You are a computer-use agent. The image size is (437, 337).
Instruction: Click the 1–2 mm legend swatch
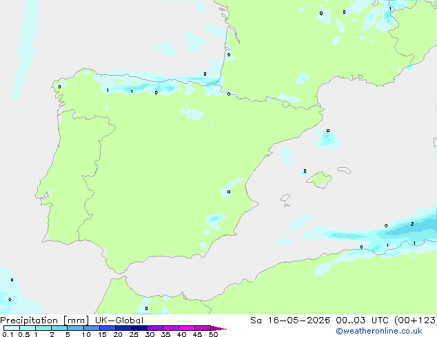(x=43, y=328)
